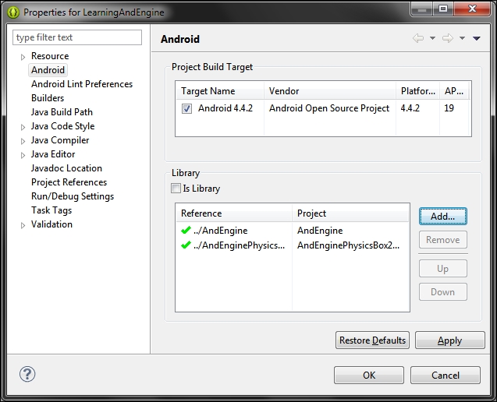Viewport: 497px width, 402px height.
Task: Click the Apply button
Action: (x=449, y=340)
